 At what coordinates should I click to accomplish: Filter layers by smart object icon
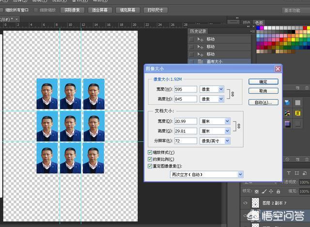(305, 173)
